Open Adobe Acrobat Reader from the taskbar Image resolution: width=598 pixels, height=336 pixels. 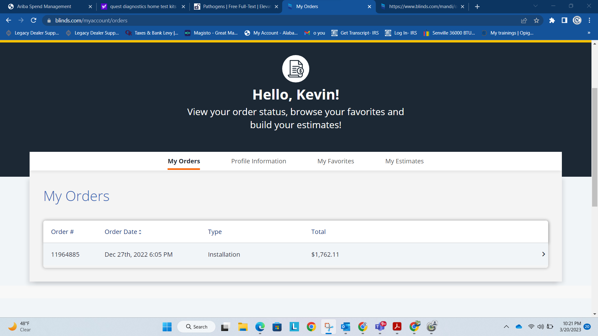pyautogui.click(x=397, y=327)
